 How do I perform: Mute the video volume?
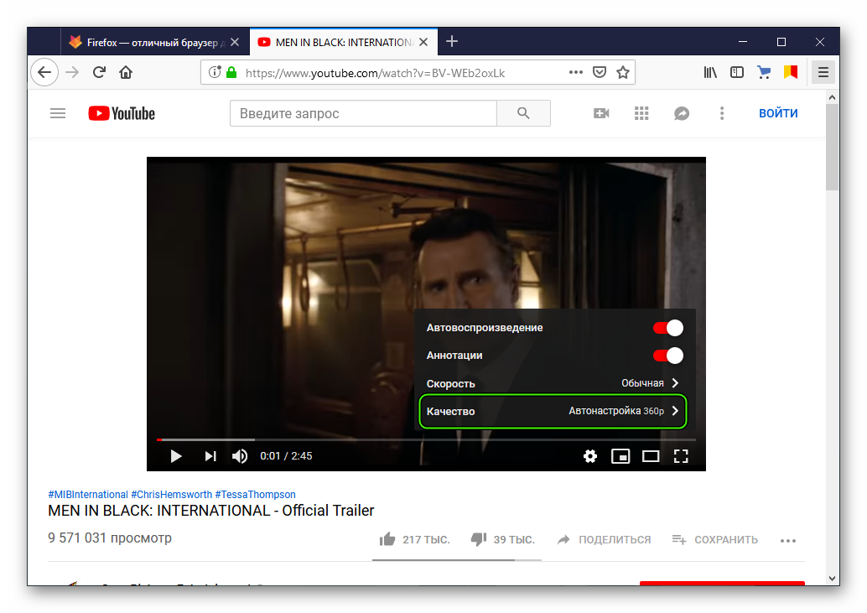pos(240,456)
